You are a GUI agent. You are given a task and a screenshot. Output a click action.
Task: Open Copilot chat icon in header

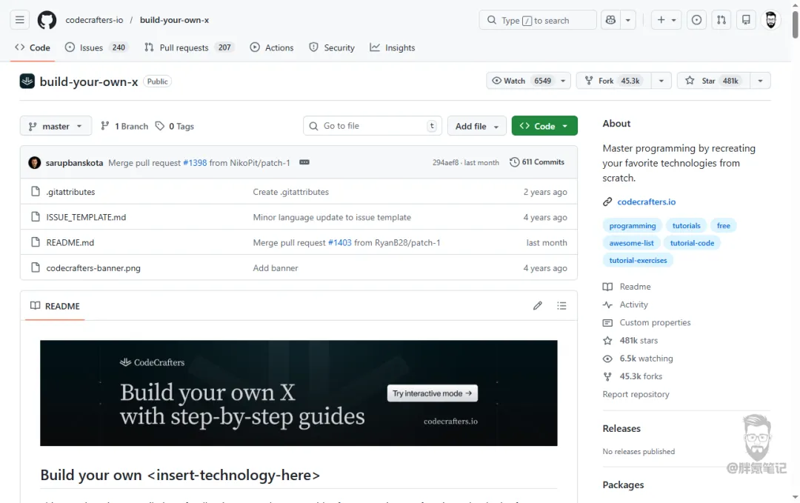coord(610,20)
